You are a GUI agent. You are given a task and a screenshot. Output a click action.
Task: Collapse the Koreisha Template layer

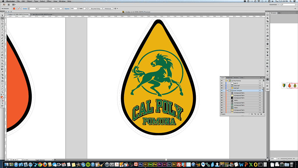click(x=227, y=90)
